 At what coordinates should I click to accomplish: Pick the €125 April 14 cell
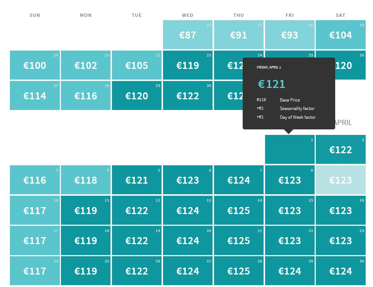click(x=239, y=210)
